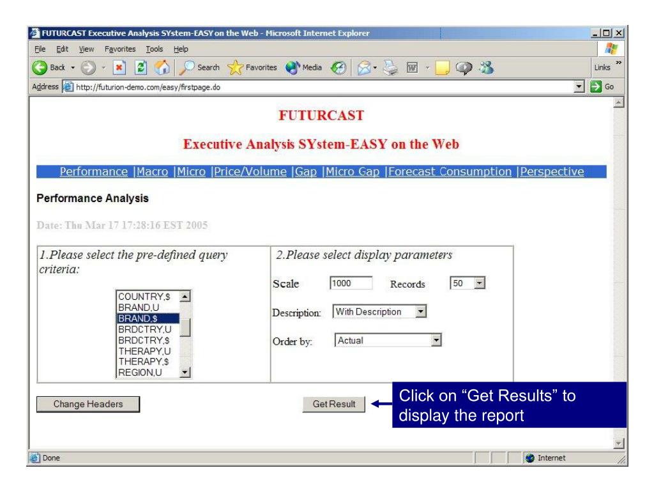Open the Favorites menu

click(120, 49)
